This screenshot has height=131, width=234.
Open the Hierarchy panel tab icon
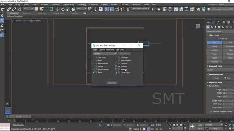[218, 22]
